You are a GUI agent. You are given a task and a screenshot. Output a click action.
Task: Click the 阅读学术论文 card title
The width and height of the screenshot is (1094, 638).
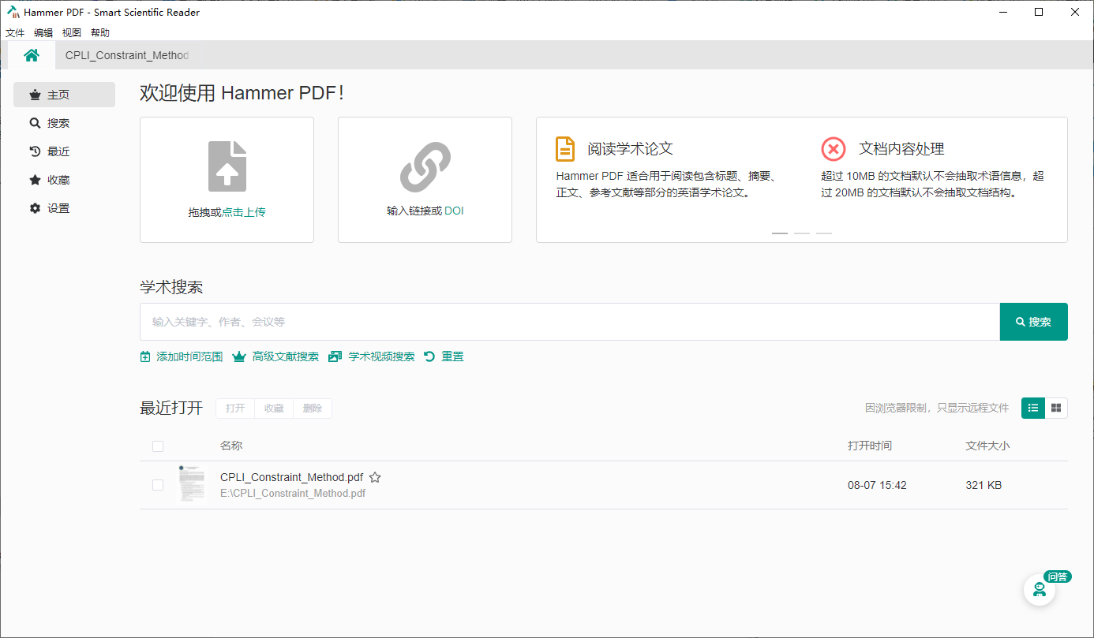[630, 149]
